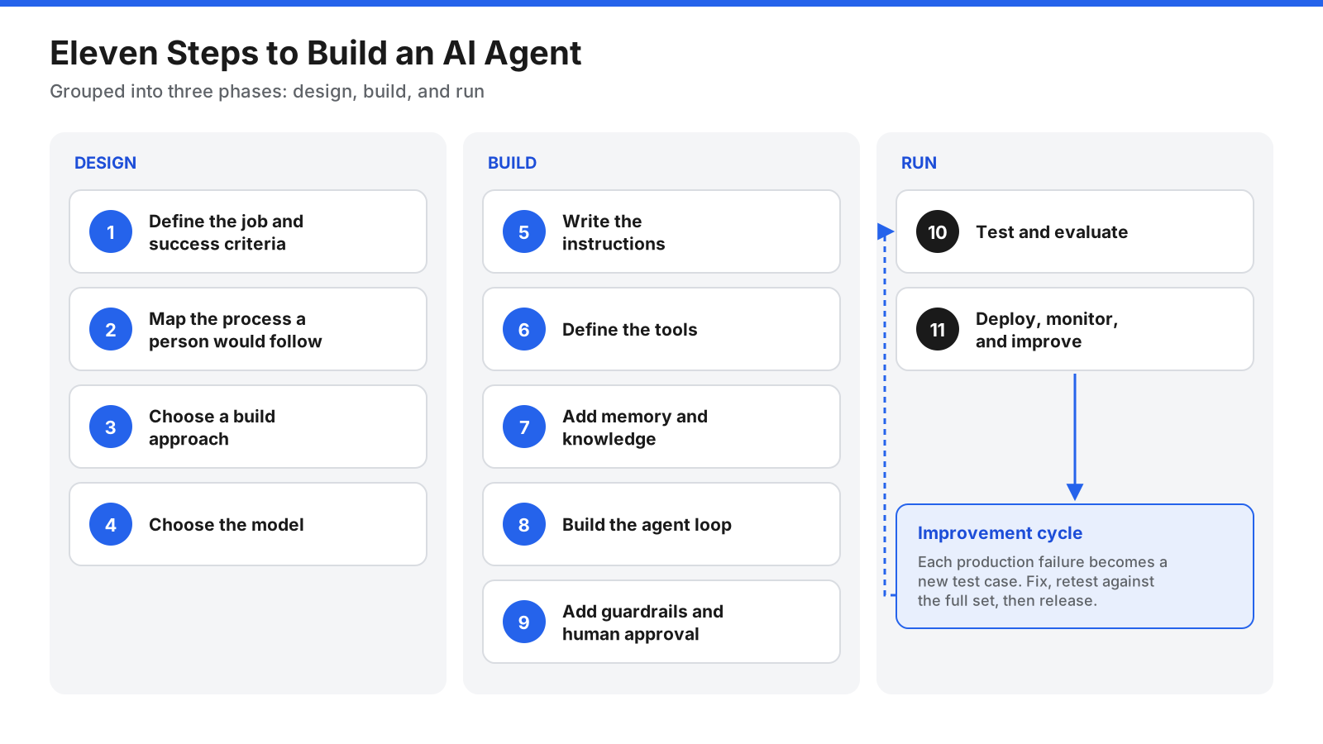
Task: Select the "Write the instructions" text
Action: point(614,232)
